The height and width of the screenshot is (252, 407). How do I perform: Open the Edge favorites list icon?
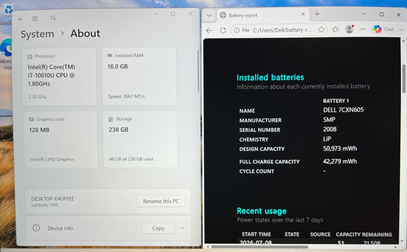coord(335,29)
